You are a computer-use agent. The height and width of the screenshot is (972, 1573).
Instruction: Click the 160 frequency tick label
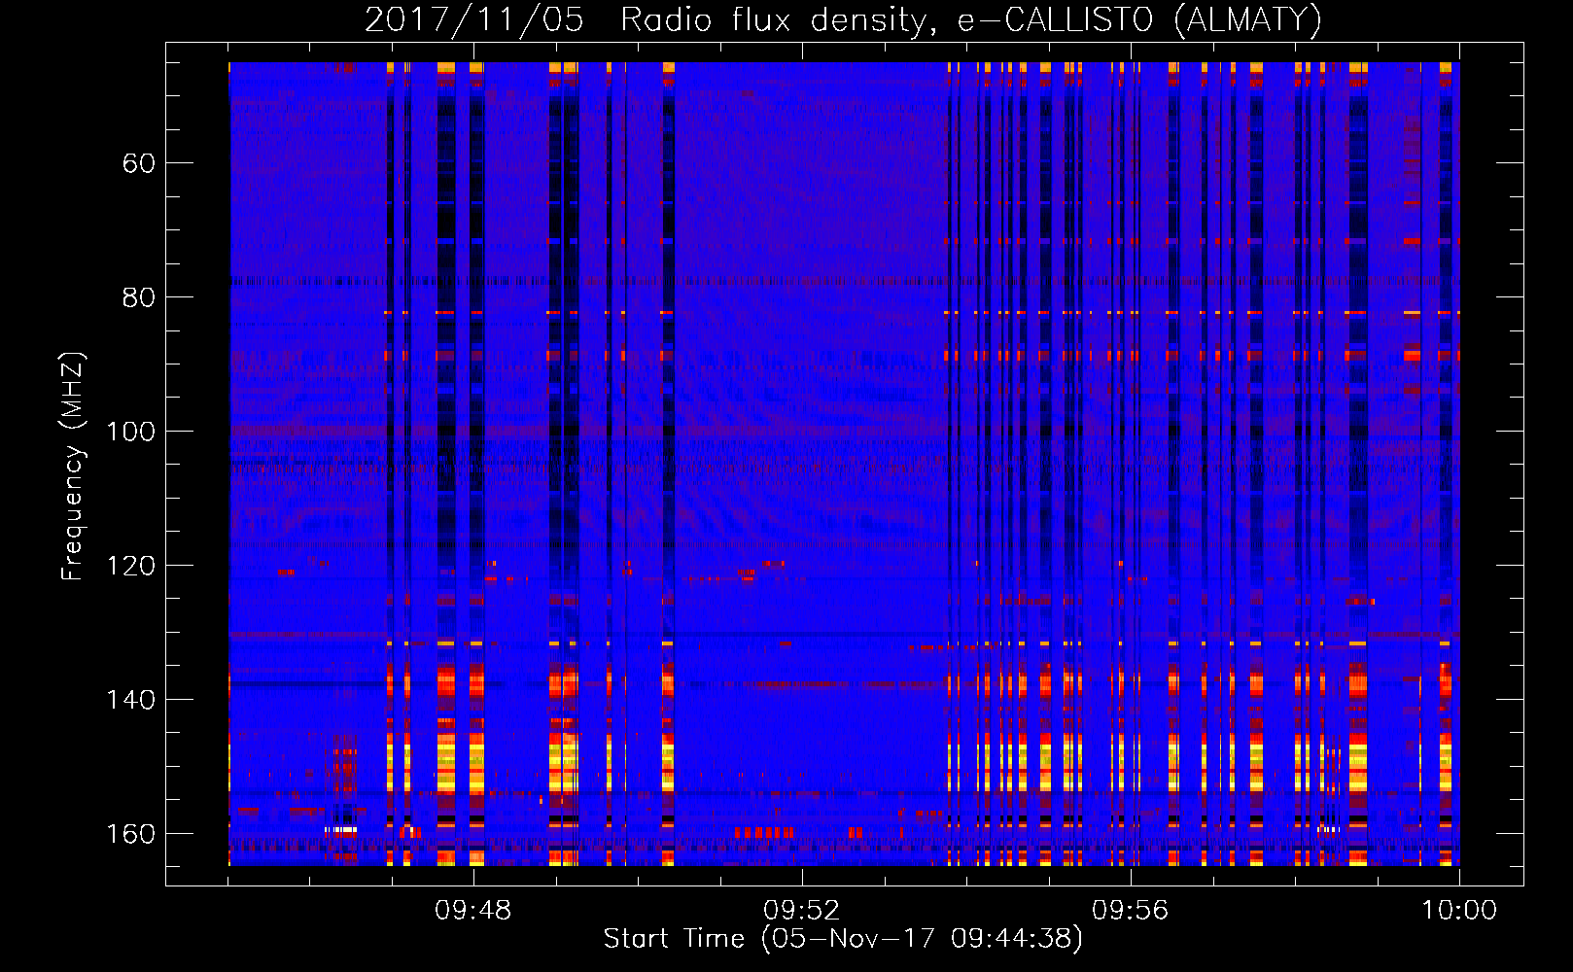[130, 834]
